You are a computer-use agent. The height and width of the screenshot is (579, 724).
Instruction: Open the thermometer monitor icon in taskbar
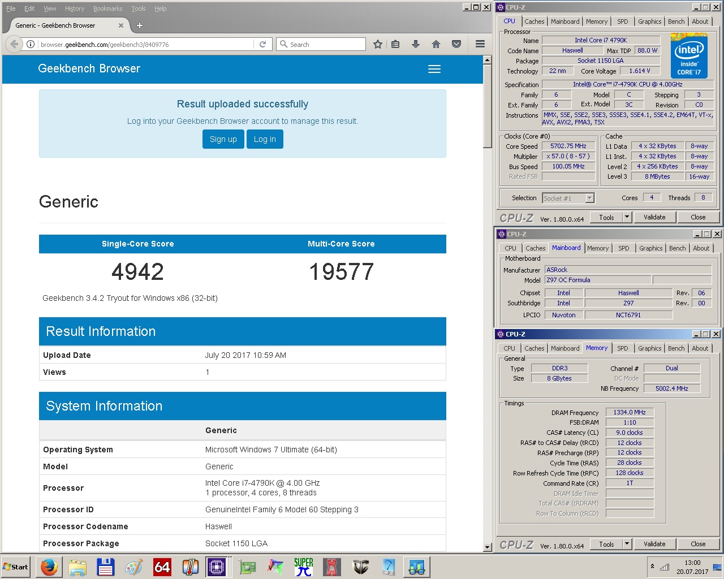click(x=191, y=567)
